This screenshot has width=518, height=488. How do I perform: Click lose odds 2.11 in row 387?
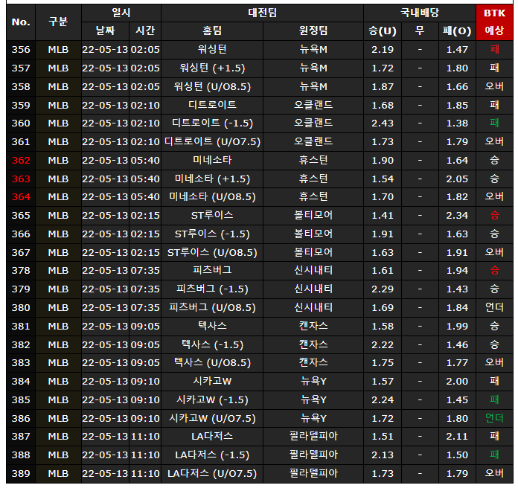[x=457, y=437]
